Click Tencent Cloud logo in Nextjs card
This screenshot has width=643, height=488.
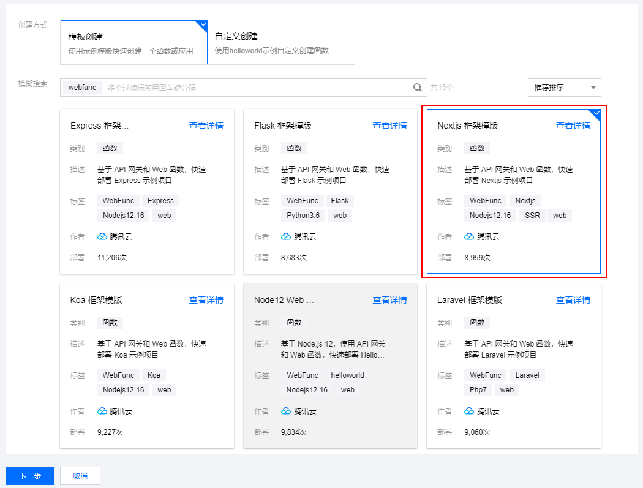click(469, 236)
